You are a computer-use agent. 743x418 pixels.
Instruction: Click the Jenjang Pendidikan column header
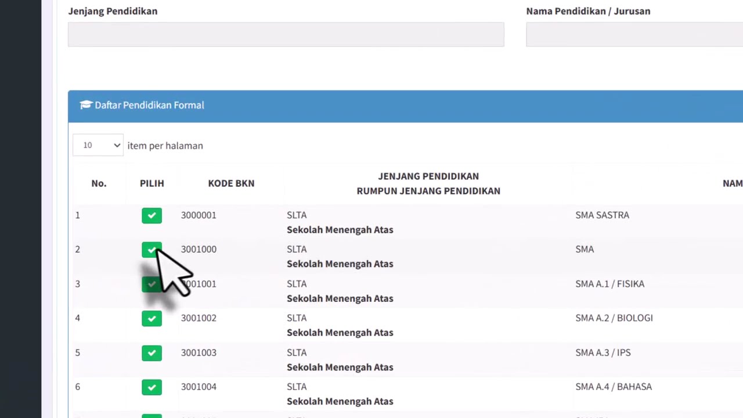(428, 183)
